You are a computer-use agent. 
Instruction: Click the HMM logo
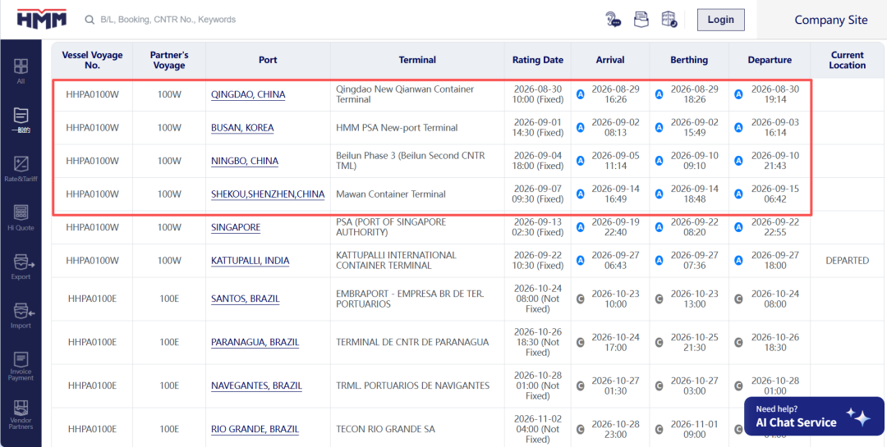pyautogui.click(x=42, y=19)
